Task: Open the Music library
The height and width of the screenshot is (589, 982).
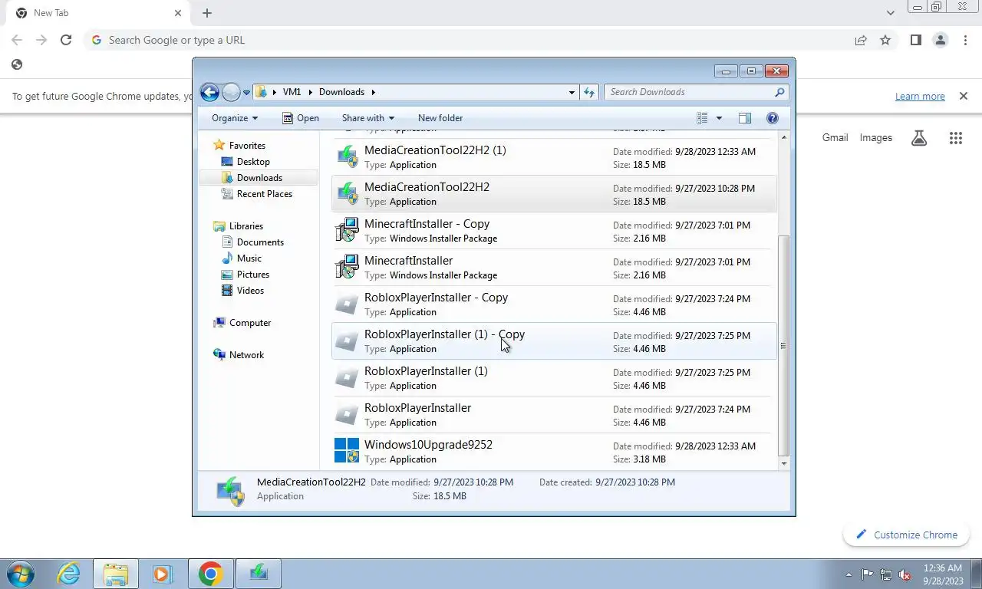Action: (249, 258)
